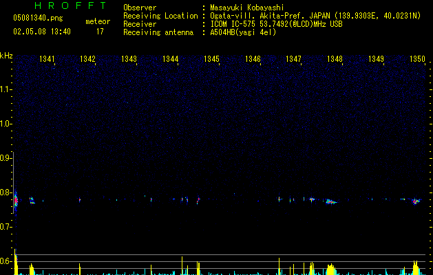Click the Ogata-vill. Akita-Pref. JAPAN location text

315,16
